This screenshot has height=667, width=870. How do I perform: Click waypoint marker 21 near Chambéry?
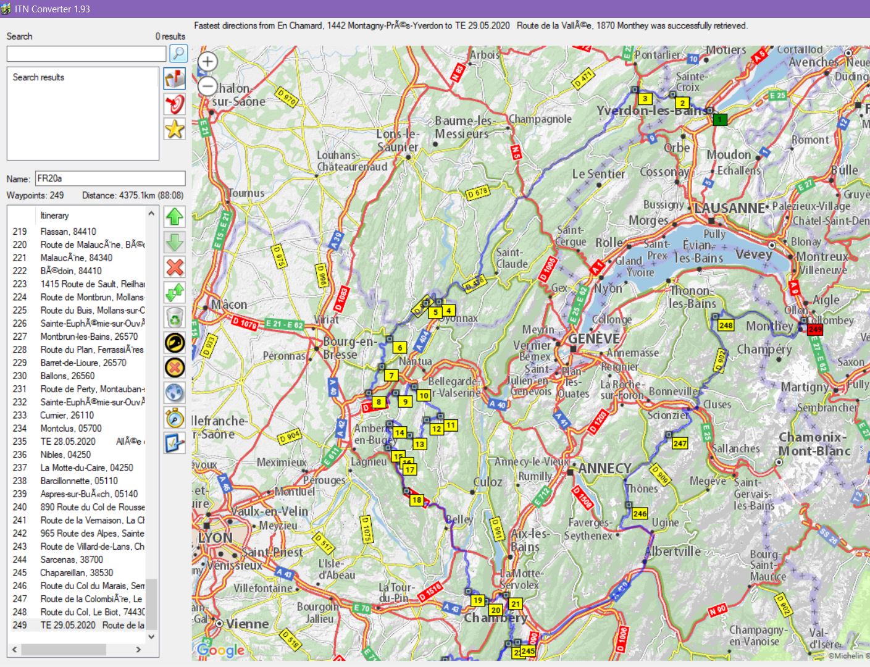pos(516,603)
